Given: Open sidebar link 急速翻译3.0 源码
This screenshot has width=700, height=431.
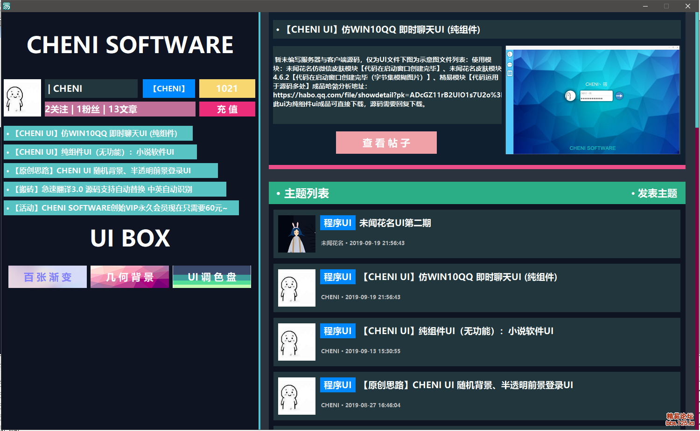Looking at the screenshot, I should click(x=115, y=189).
